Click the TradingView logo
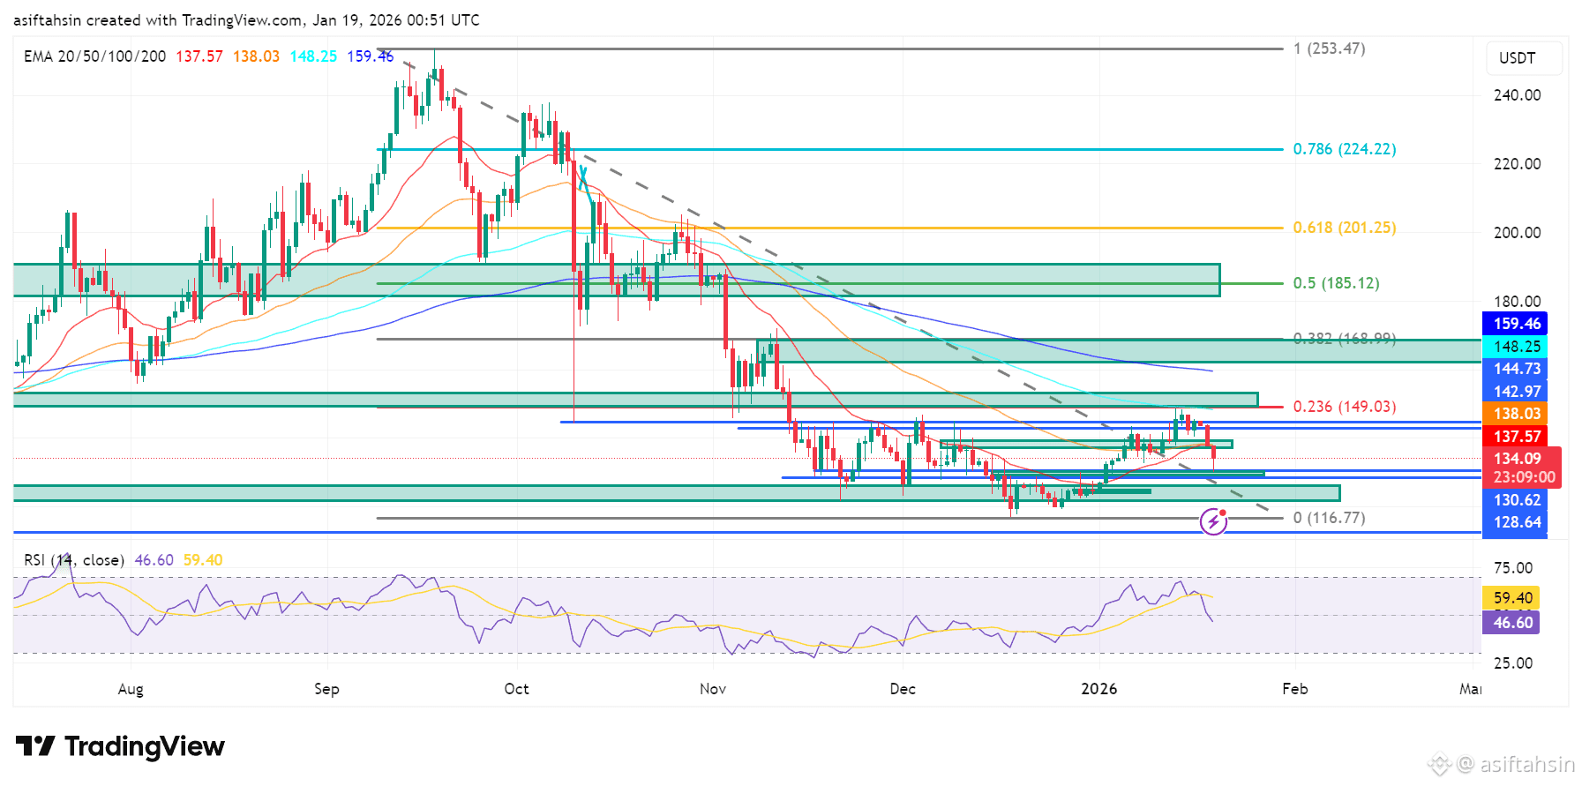Screen dimensions: 1582x786 [120, 746]
